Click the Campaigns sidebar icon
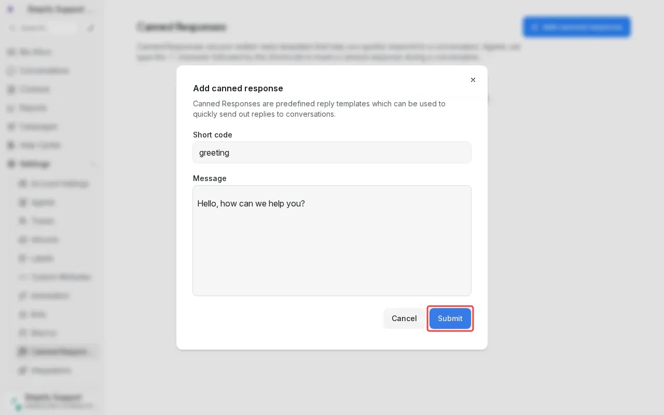This screenshot has width=664, height=415. pos(11,127)
